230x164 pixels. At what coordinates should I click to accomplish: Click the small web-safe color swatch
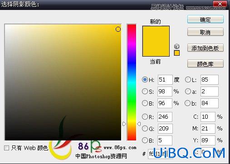177,53
